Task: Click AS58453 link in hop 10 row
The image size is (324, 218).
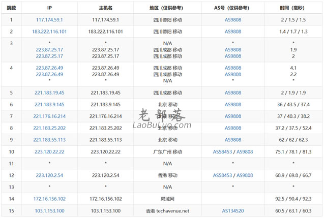Action: click(x=222, y=152)
